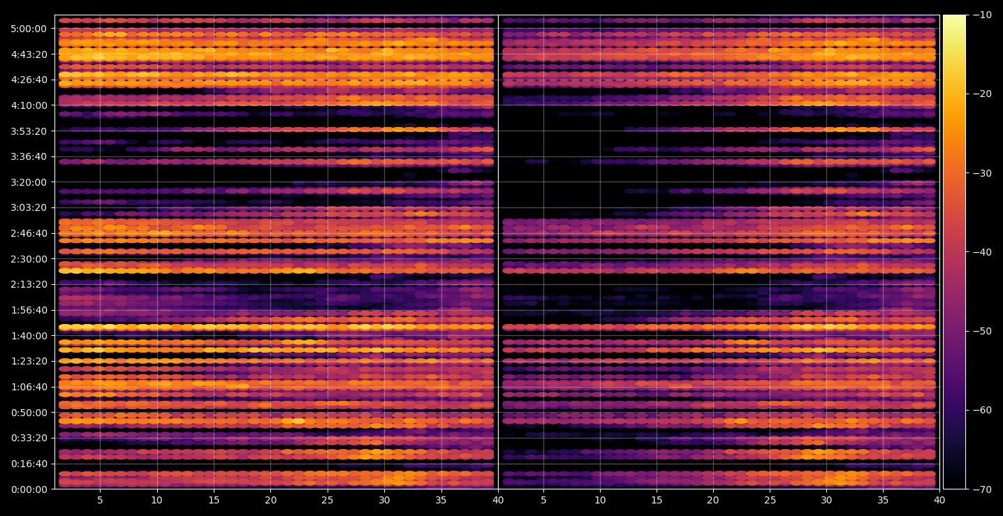Click x-axis label 35 under left heatmap
Screen dimensions: 1003x516
(x=441, y=500)
